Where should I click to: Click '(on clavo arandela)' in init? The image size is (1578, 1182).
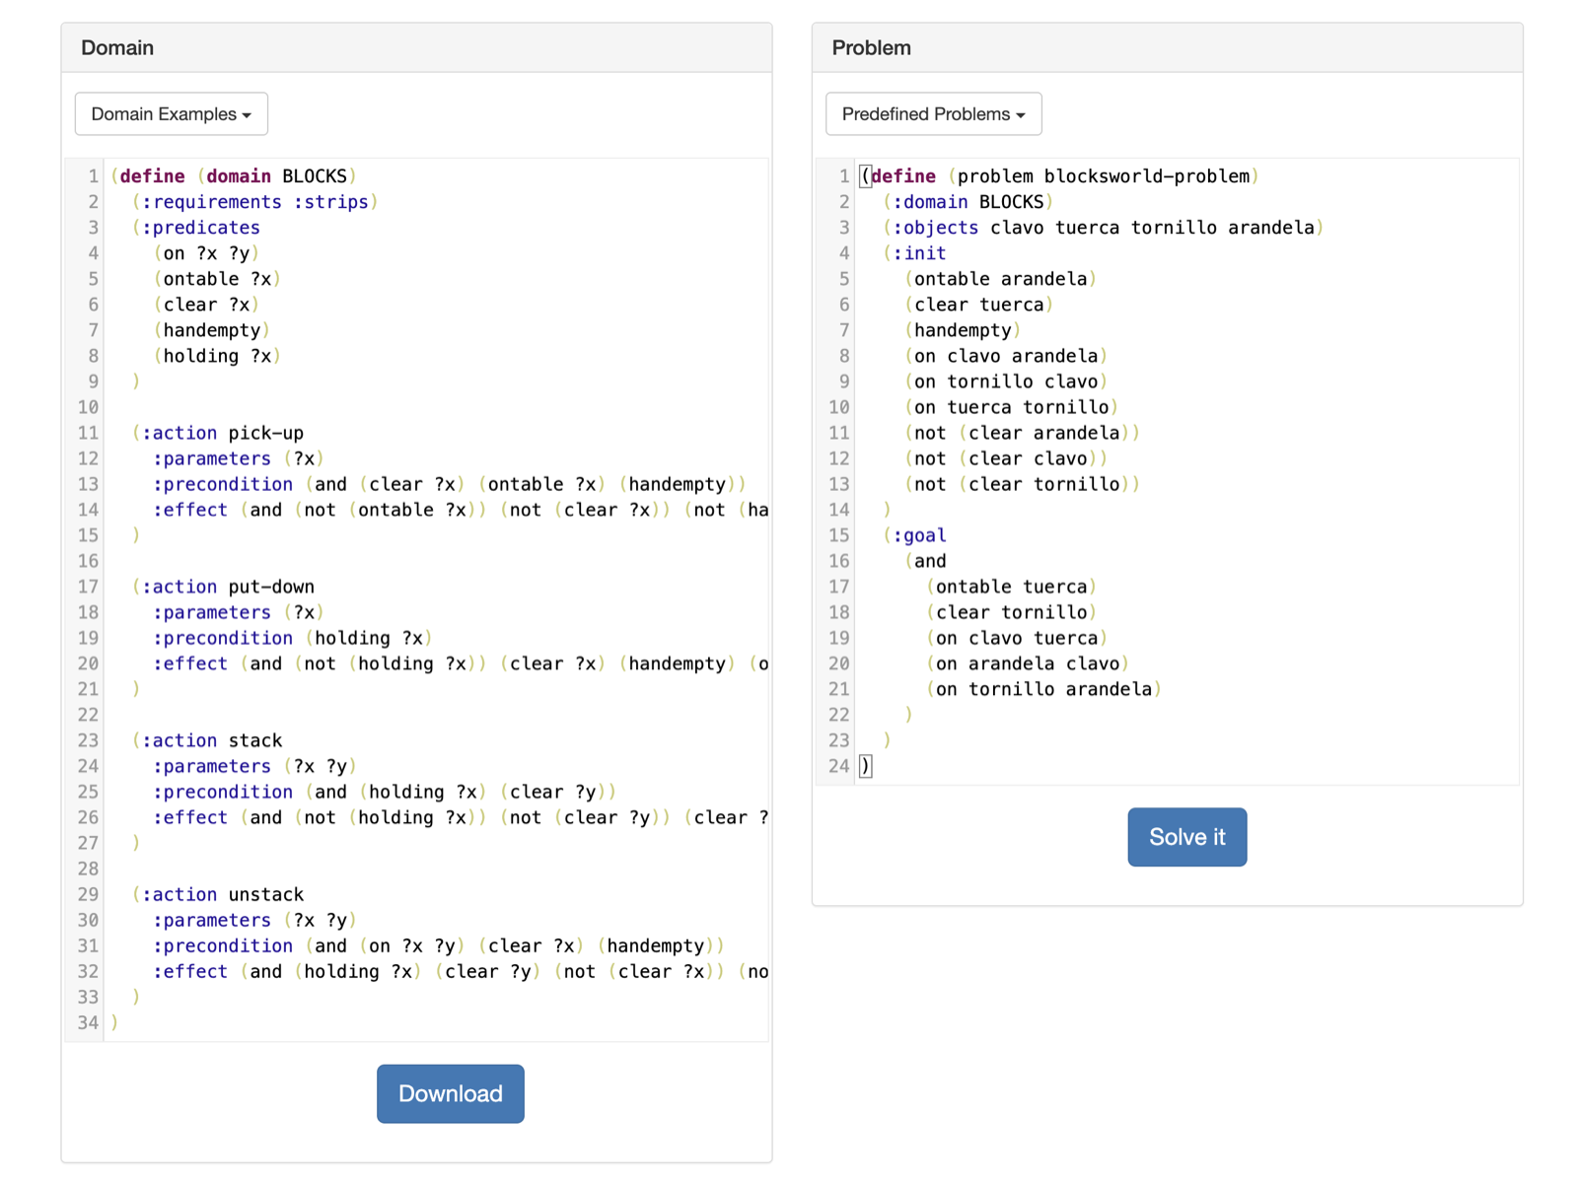(1006, 356)
